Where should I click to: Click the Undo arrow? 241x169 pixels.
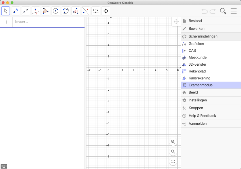pyautogui.click(x=204, y=11)
